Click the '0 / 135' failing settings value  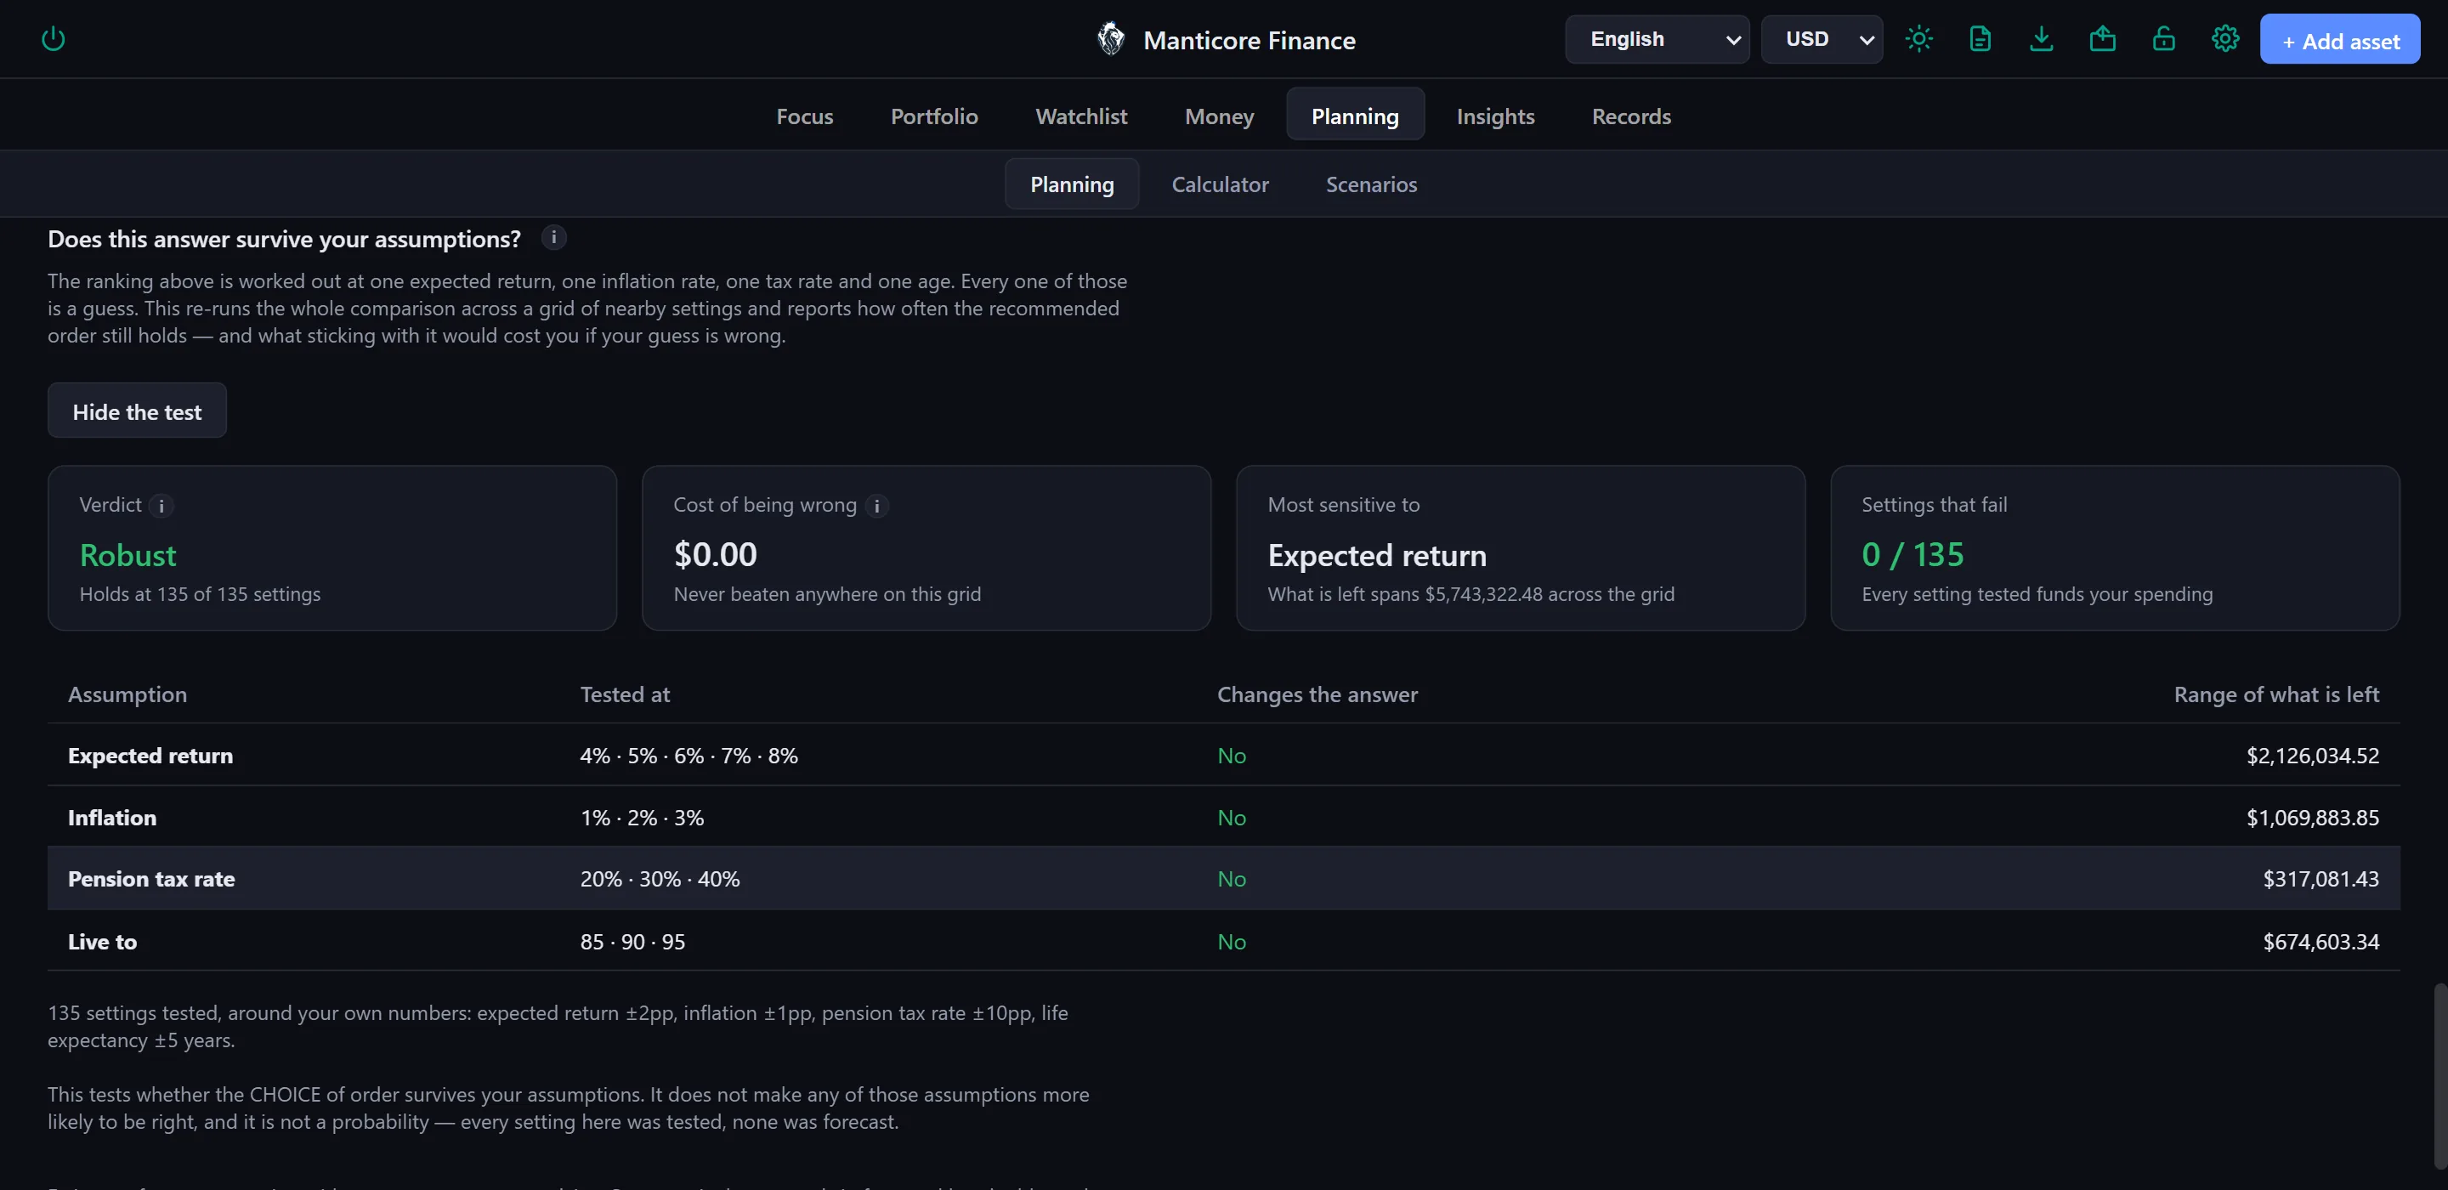point(1912,554)
